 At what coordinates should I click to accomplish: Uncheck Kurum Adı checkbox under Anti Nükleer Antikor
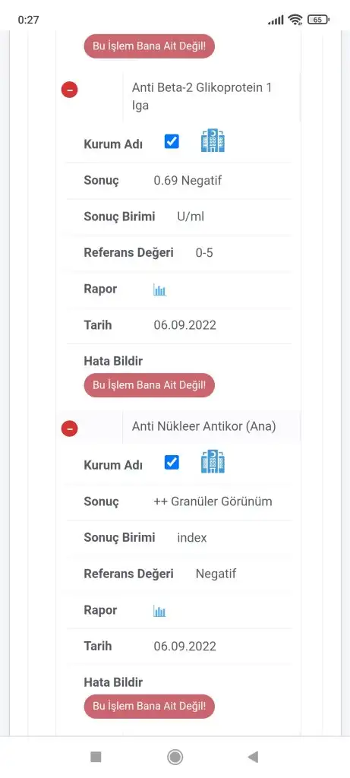click(172, 463)
